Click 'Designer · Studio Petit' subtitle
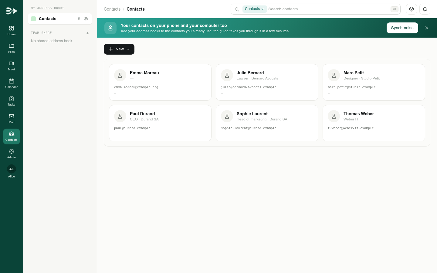The image size is (437, 273). click(362, 79)
